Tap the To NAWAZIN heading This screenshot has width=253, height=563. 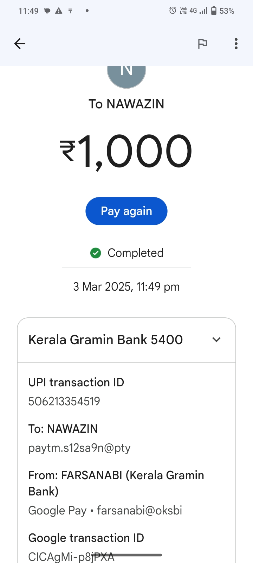(126, 104)
